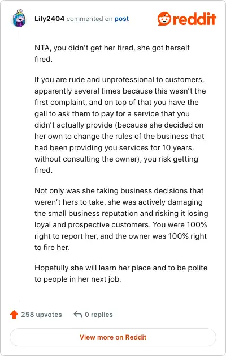
Task: Click the reply arrow icon
Action: tap(78, 315)
